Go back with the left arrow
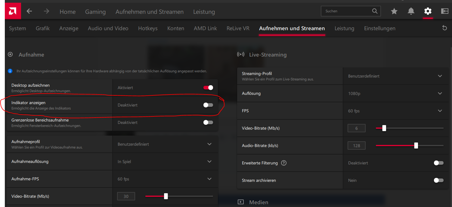Image resolution: width=452 pixels, height=207 pixels. point(29,11)
